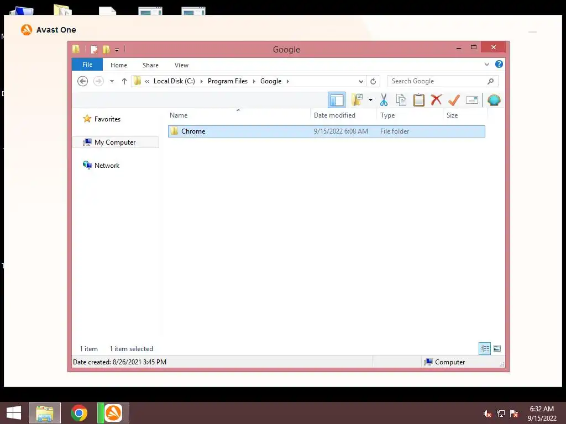Open Explorer help question mark icon
The height and width of the screenshot is (424, 566).
[x=499, y=64]
